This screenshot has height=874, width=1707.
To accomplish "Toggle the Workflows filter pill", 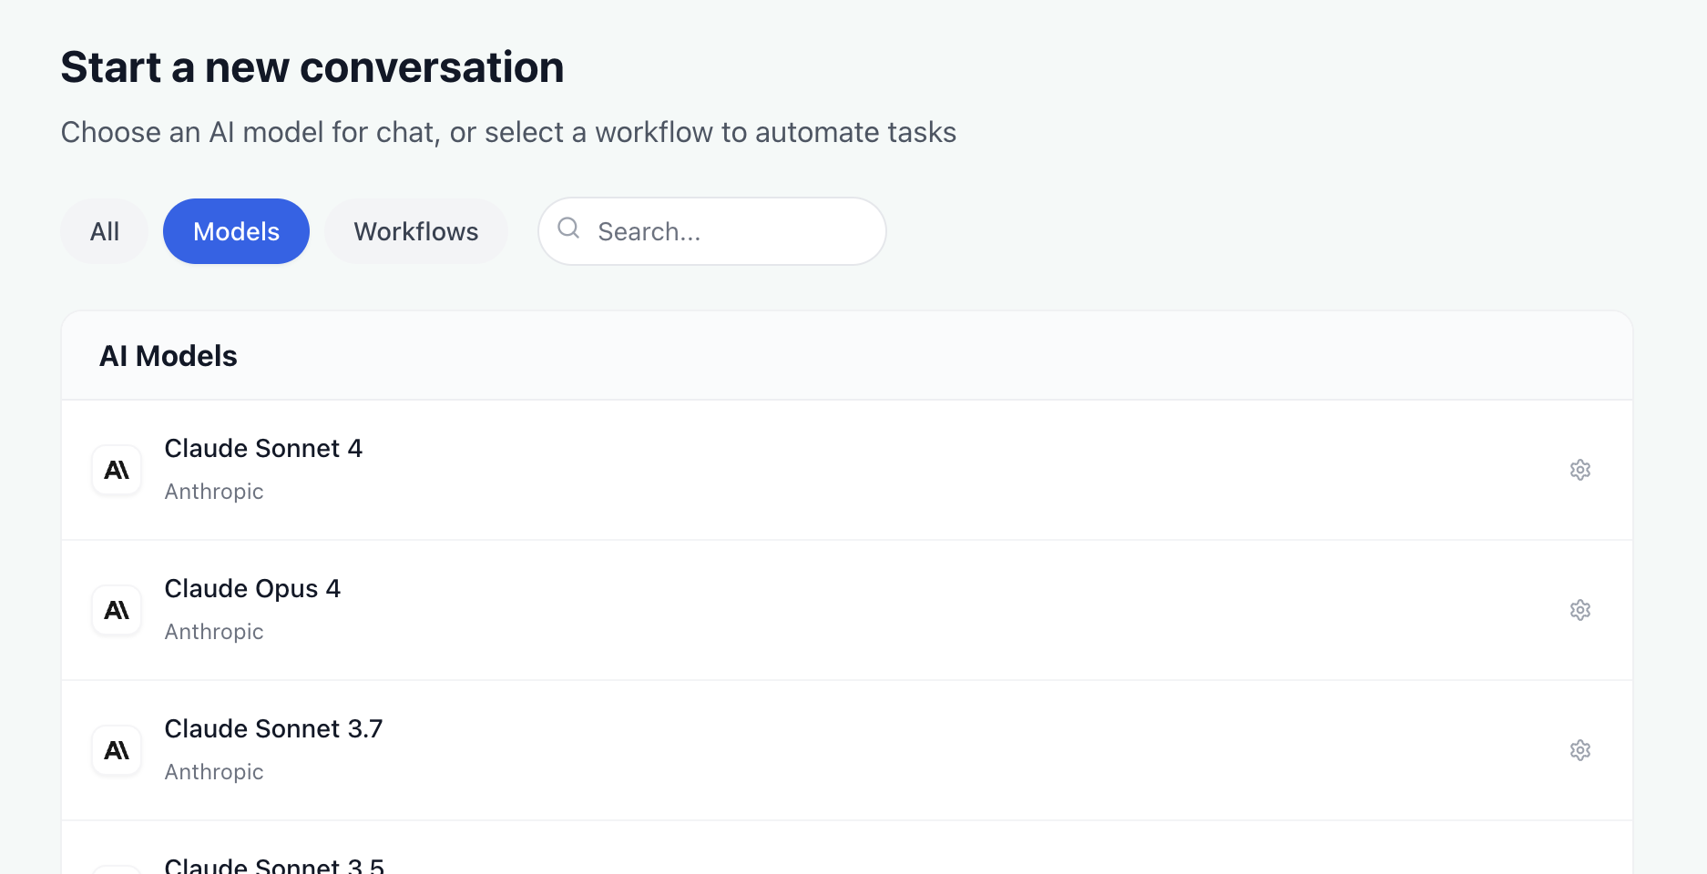I will pos(415,230).
